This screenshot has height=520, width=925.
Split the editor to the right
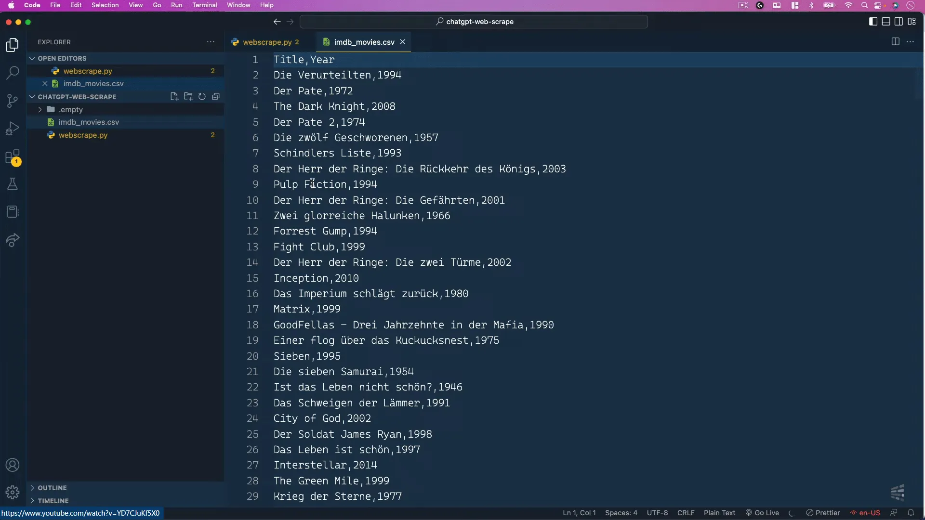point(896,42)
